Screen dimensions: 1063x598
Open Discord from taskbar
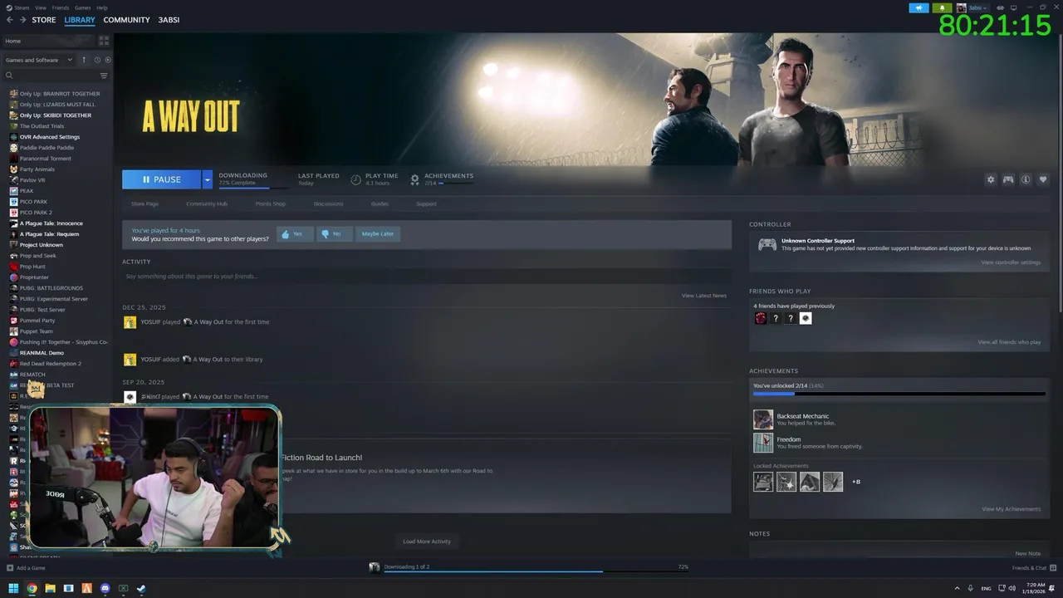pos(105,589)
